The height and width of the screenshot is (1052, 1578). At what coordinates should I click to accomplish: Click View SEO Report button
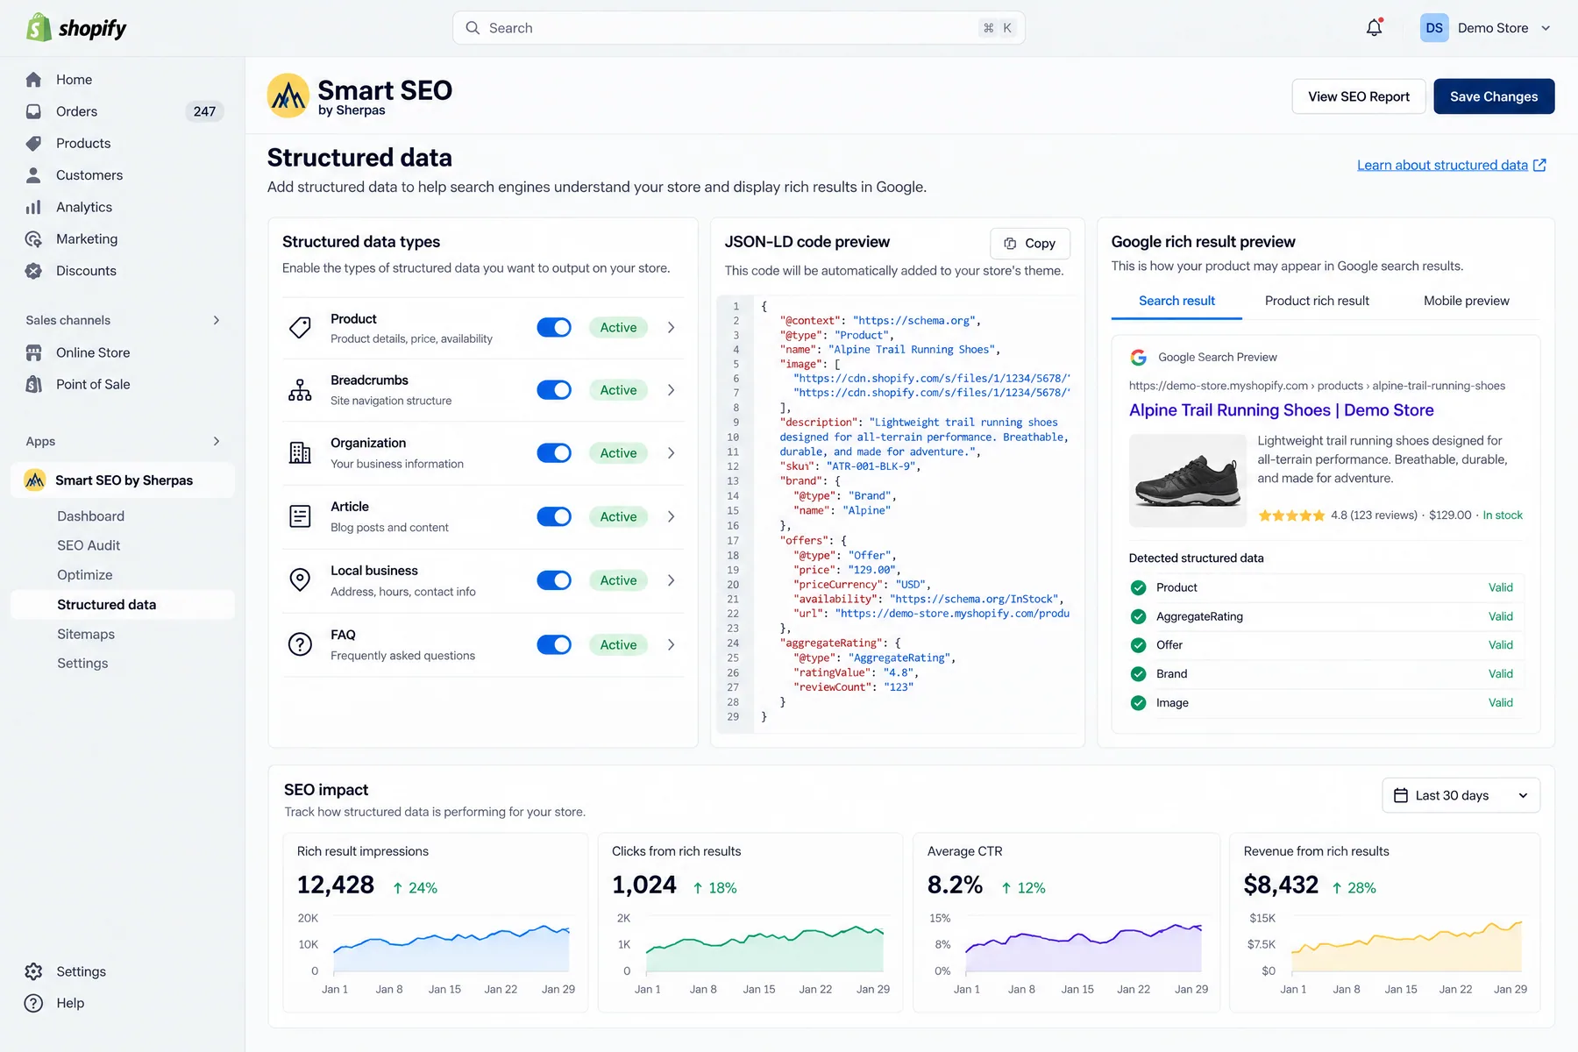tap(1359, 96)
